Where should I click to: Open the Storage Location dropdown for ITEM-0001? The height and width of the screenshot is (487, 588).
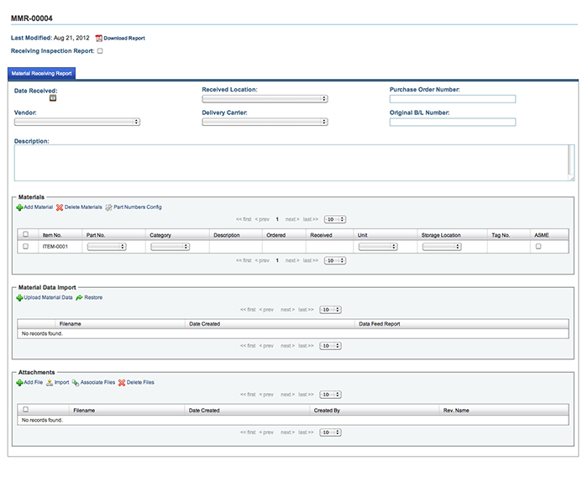(442, 247)
